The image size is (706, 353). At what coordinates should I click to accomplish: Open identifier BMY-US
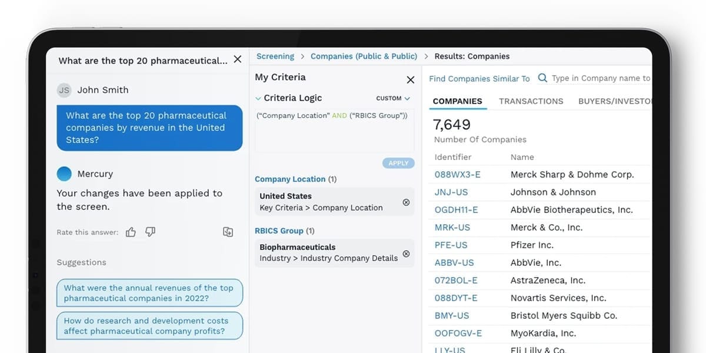[x=452, y=316]
